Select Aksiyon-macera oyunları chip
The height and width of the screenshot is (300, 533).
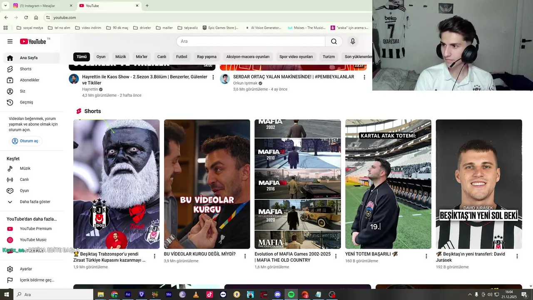coord(248,57)
